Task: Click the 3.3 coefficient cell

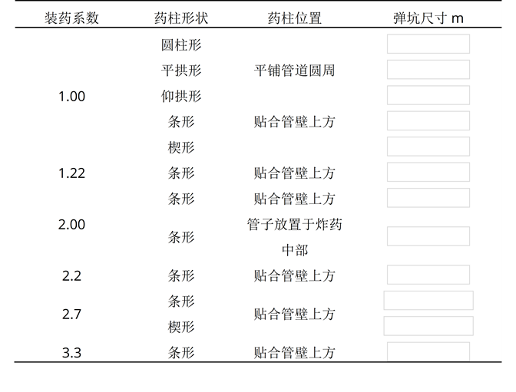Action: [71, 353]
